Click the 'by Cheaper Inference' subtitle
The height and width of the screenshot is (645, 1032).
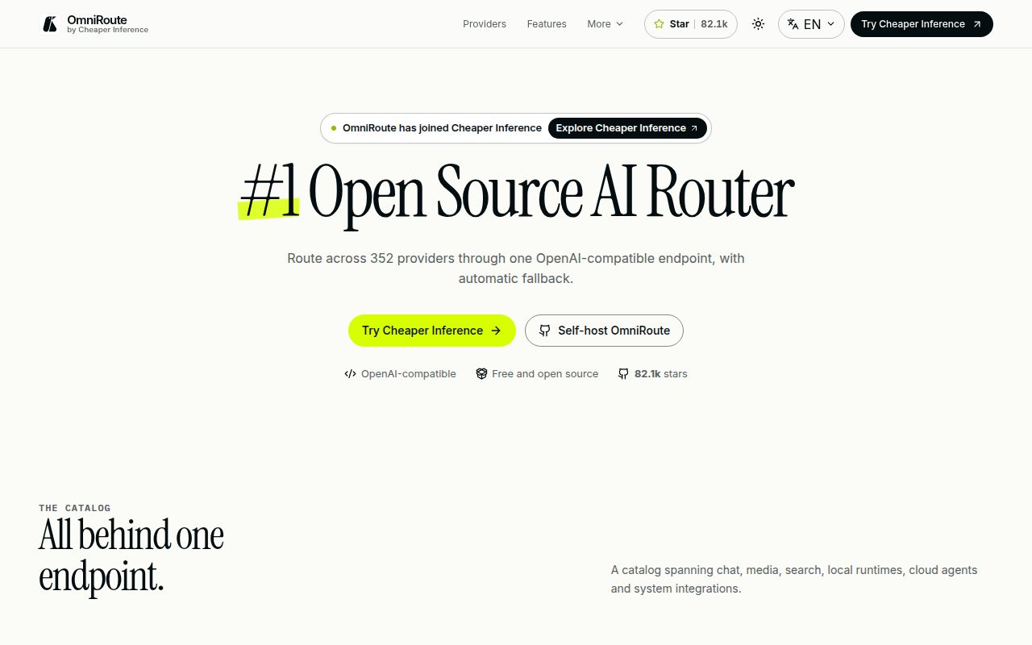point(107,31)
